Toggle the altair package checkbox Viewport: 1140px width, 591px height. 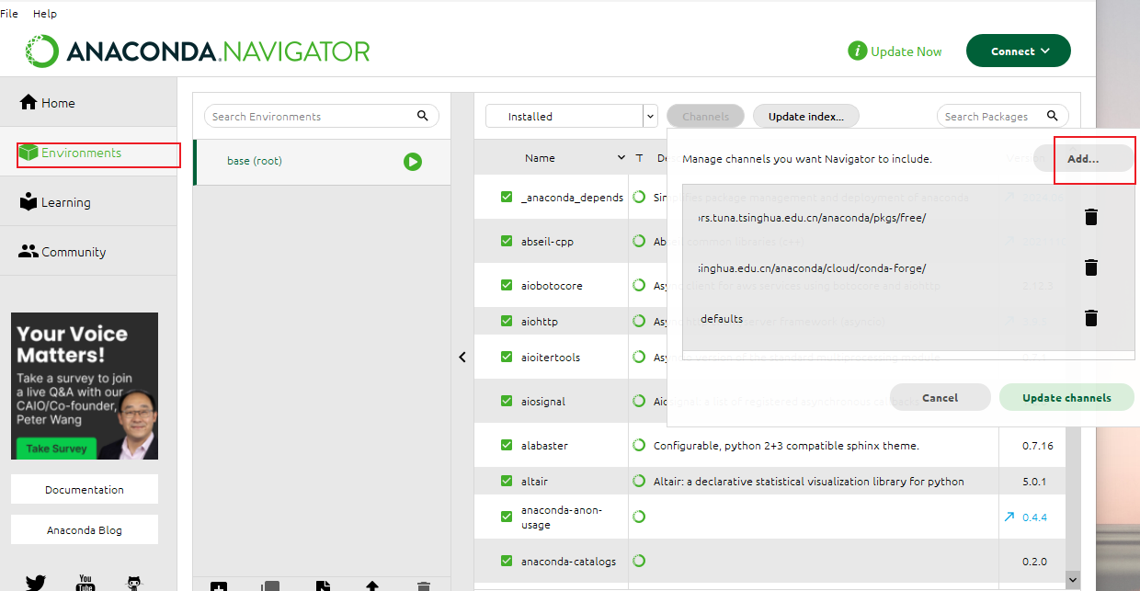[x=507, y=481]
